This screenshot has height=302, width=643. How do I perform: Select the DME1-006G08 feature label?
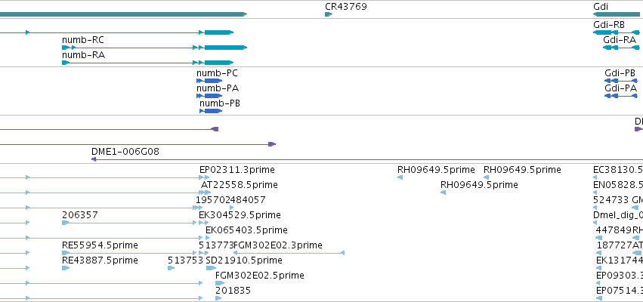[125, 152]
